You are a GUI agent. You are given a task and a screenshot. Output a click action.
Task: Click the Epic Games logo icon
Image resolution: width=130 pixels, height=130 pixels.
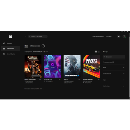click(x=10, y=36)
